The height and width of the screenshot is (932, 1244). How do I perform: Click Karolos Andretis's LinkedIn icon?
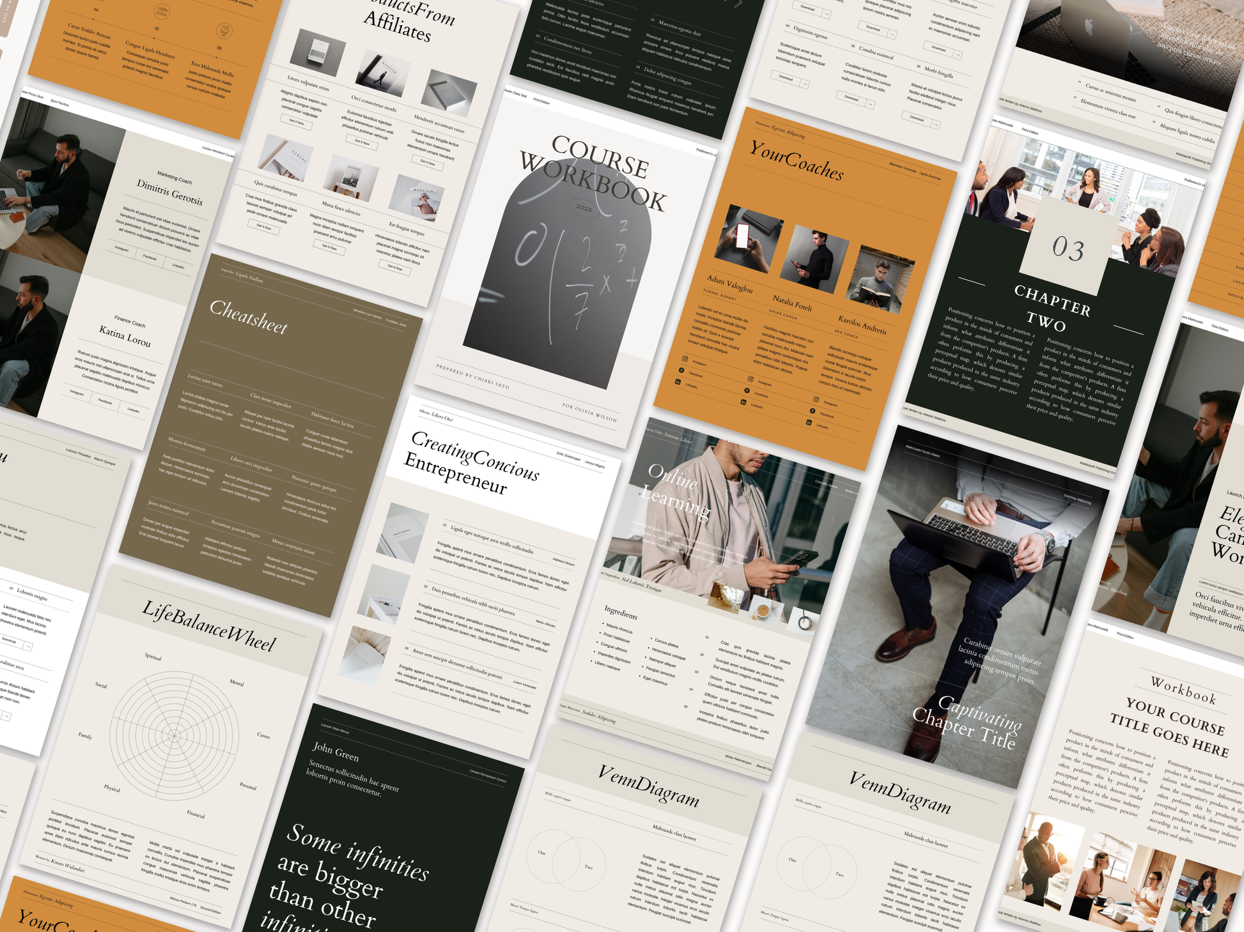pyautogui.click(x=809, y=422)
